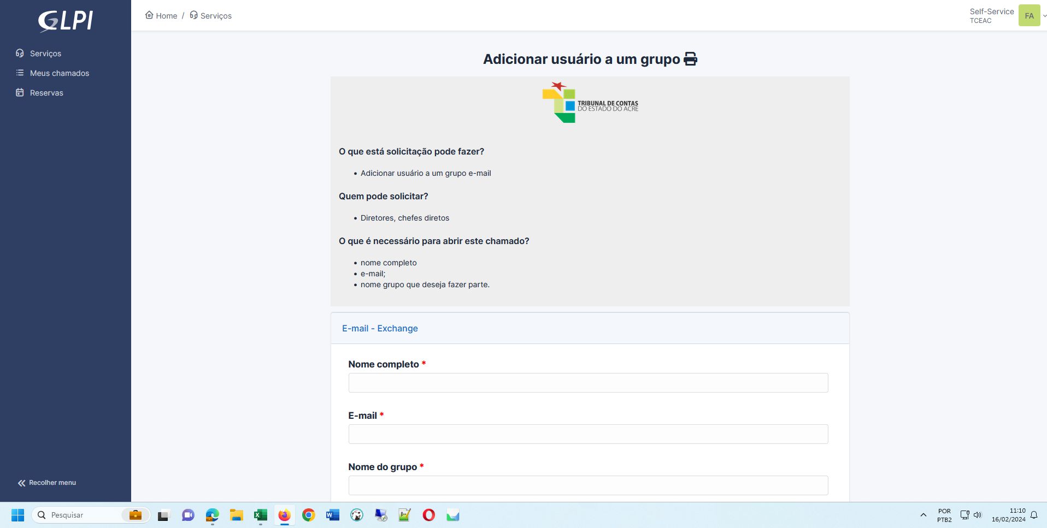Focus the Nome completo field
The height and width of the screenshot is (528, 1047).
[x=588, y=383]
